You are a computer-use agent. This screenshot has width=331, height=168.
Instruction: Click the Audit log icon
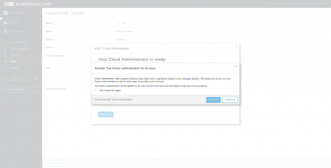5,55
